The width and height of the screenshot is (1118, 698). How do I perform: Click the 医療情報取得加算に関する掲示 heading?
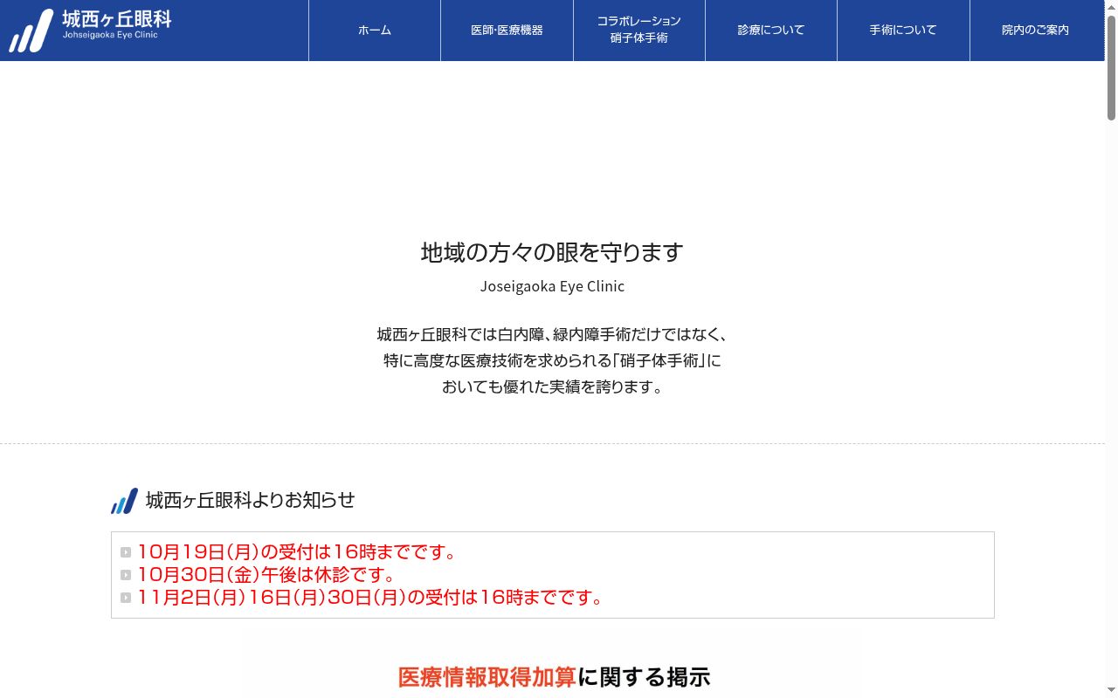(554, 677)
